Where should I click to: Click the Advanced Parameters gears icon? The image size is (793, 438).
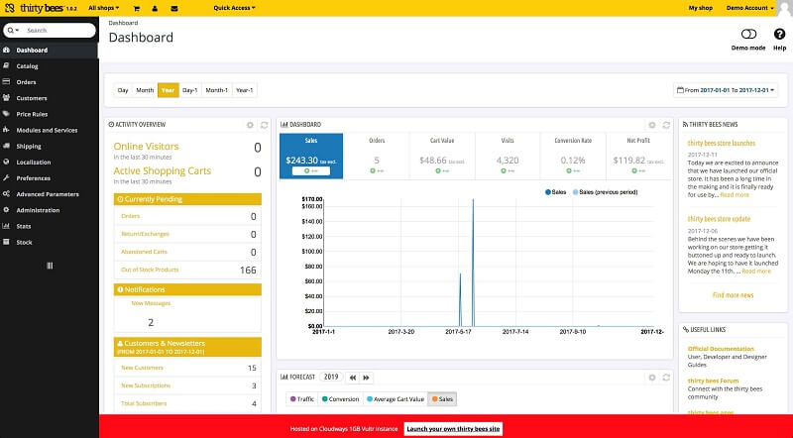[x=6, y=193]
